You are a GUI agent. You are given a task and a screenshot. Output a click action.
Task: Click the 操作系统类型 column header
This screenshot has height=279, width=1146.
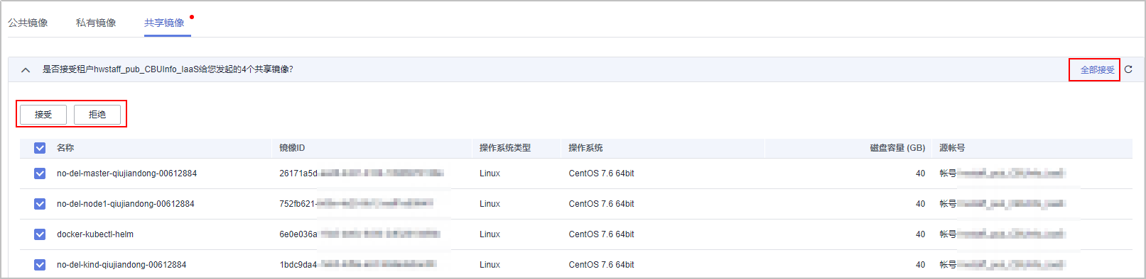tap(505, 148)
